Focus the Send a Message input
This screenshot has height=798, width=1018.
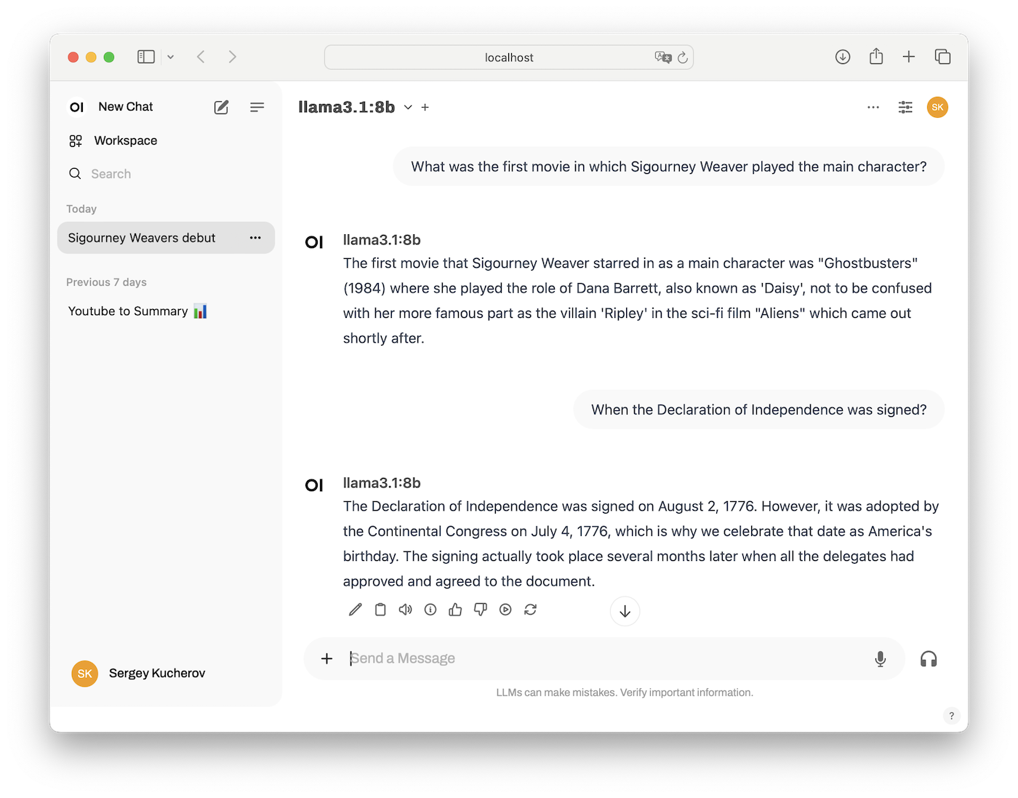[x=604, y=658]
